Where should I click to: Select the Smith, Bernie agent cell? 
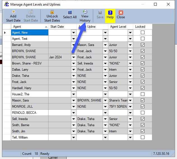[x=30, y=125]
